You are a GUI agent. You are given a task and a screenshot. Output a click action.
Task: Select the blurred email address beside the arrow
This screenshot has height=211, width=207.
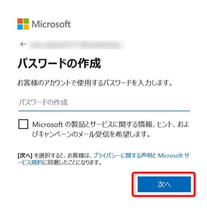(x=75, y=45)
